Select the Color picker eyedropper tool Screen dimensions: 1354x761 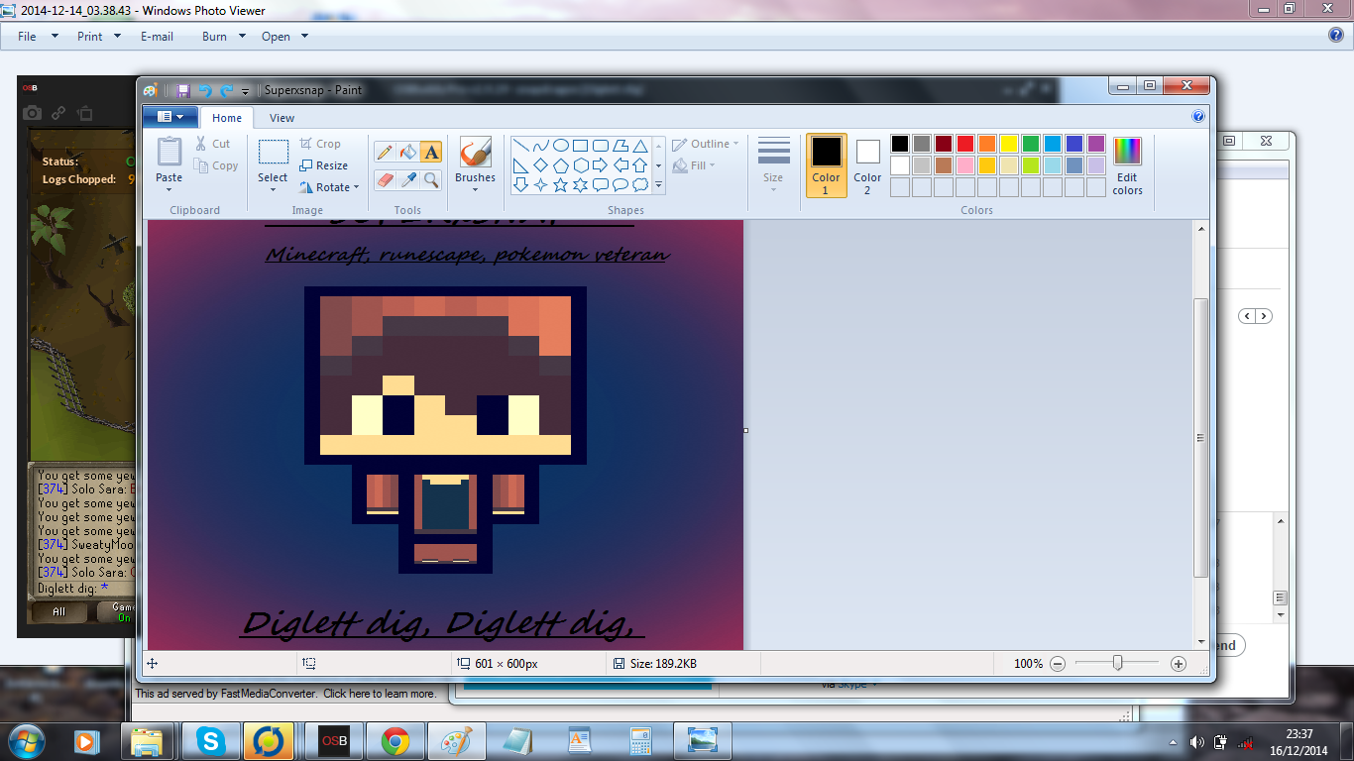407,179
